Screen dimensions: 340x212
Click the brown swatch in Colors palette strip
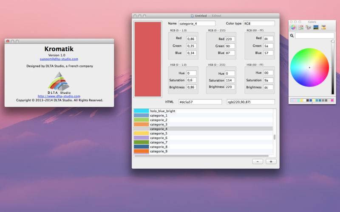click(307, 100)
